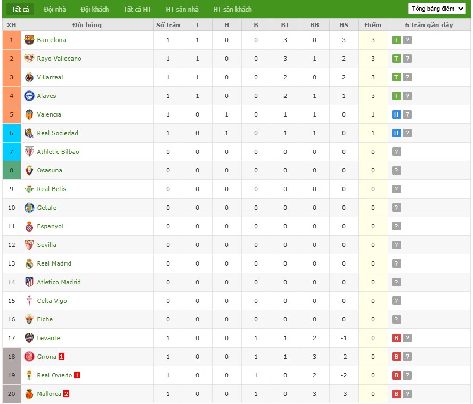
Task: Click the Real Madrid club crest
Action: pyautogui.click(x=29, y=263)
